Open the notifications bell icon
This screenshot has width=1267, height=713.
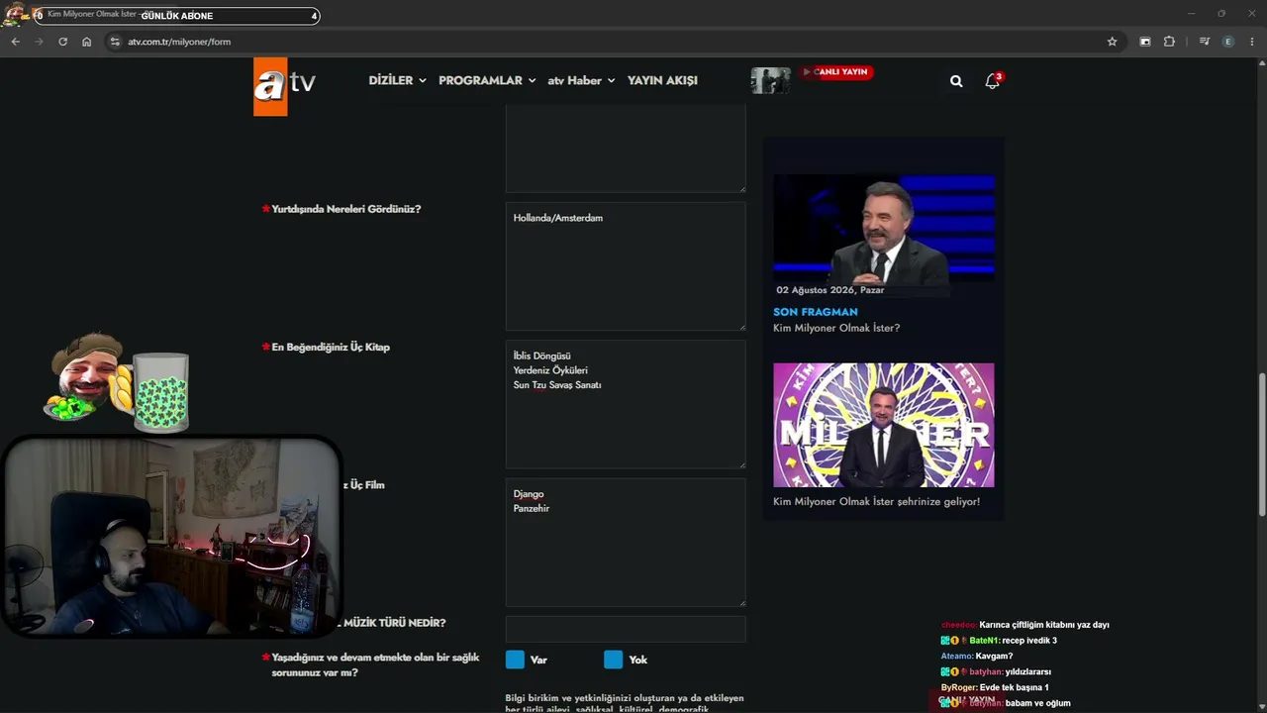point(992,81)
